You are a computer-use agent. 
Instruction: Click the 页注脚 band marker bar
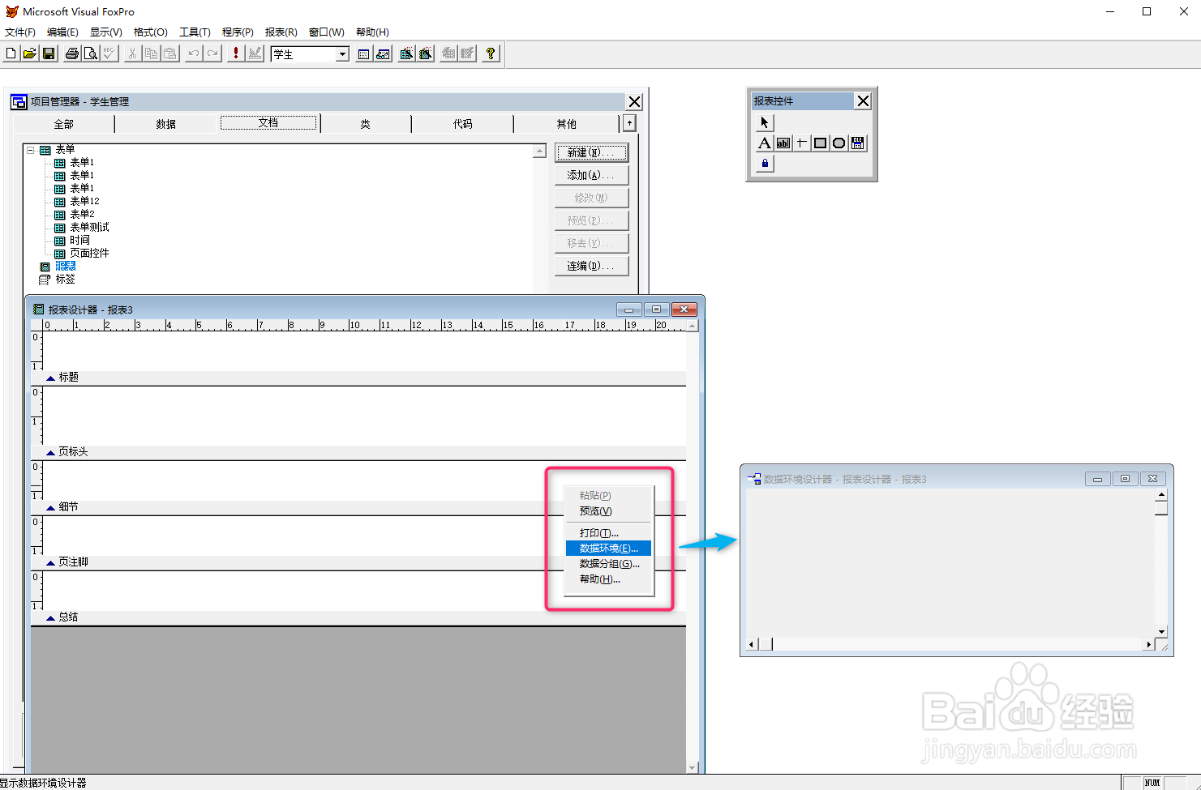coord(358,562)
